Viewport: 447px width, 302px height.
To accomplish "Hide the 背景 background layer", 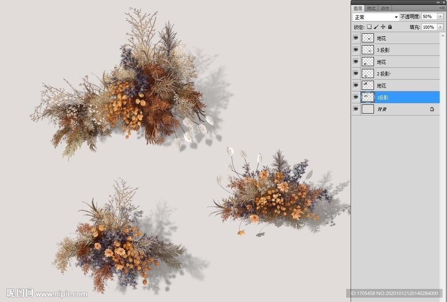I will [356, 109].
